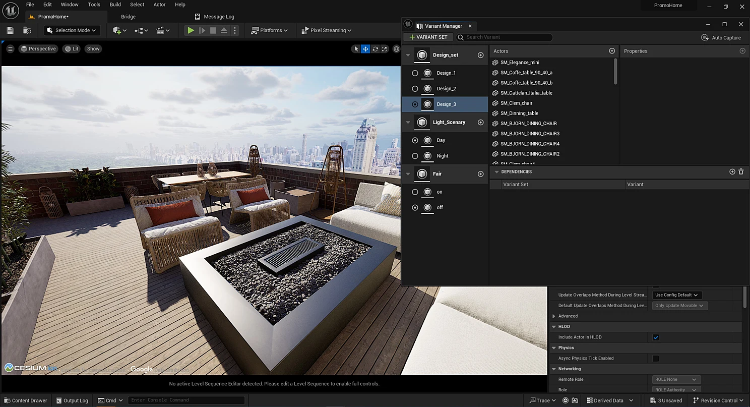This screenshot has height=407, width=750.
Task: Open the viewport hamburger options menu
Action: [10, 49]
